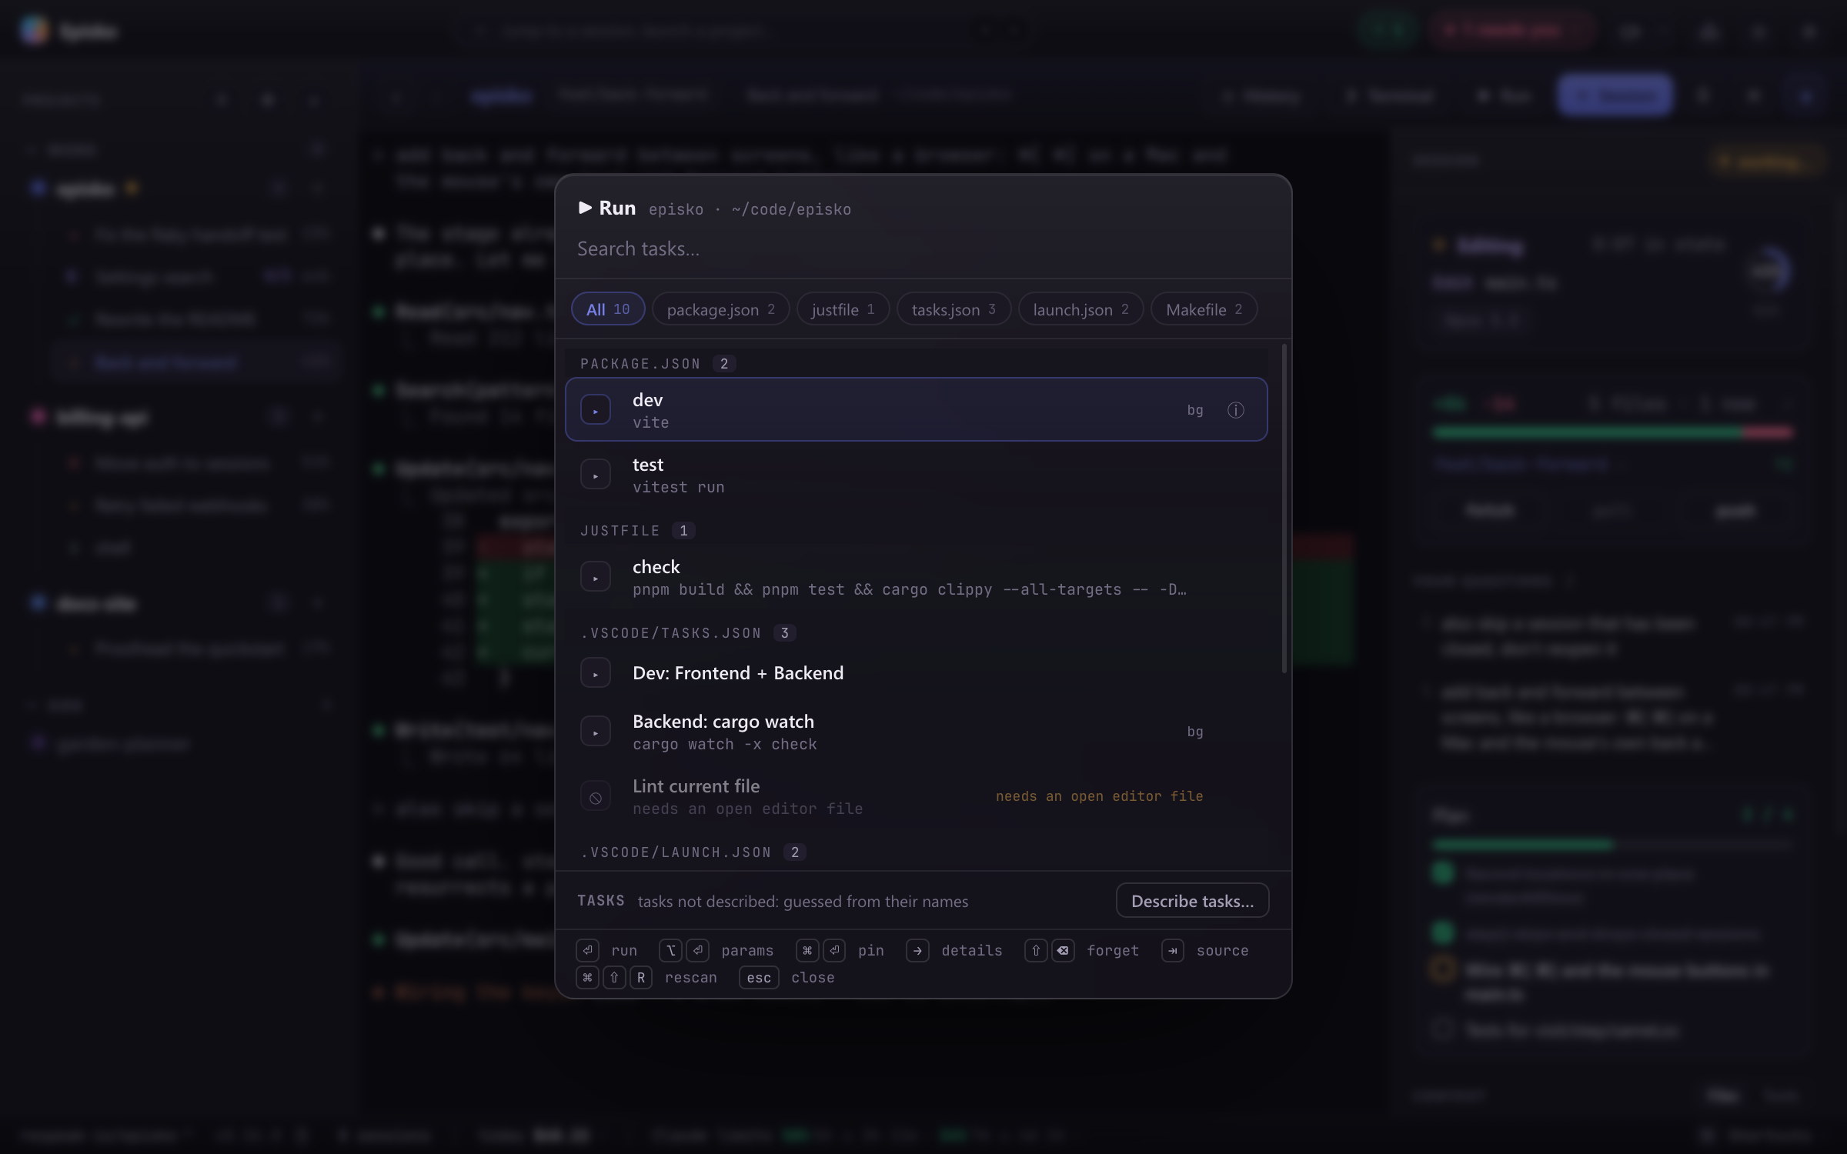Screen dimensions: 1847x1154
Task: Click the ~/code/episko path text
Action: (x=791, y=209)
